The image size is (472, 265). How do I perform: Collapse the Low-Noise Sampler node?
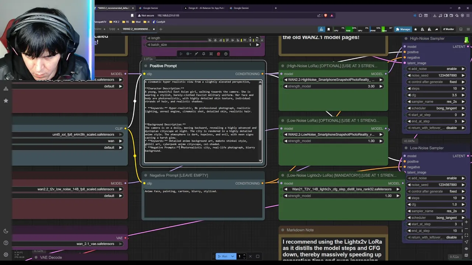click(x=406, y=148)
